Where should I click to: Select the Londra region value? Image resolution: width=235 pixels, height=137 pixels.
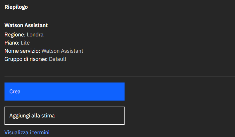35,35
